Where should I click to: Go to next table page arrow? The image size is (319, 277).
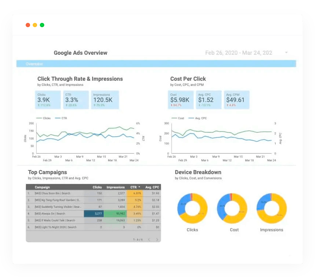point(157,239)
